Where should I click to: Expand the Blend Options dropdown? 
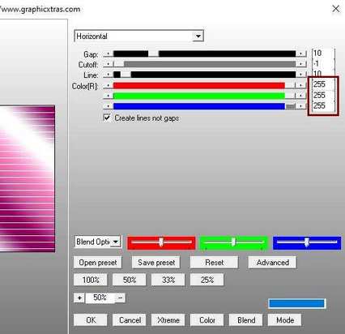(116, 242)
